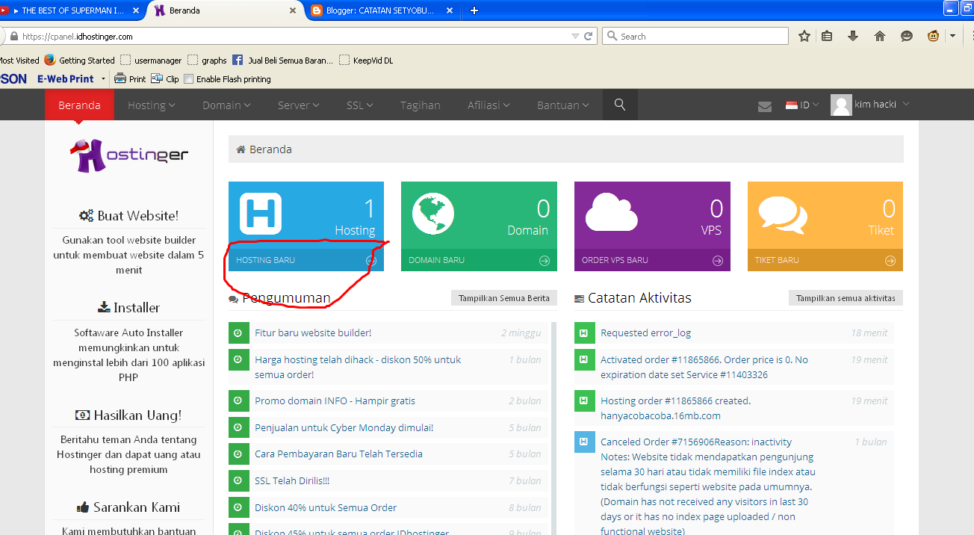Open the Harga hosting telah dihack announcement
This screenshot has width=974, height=535.
click(x=358, y=367)
